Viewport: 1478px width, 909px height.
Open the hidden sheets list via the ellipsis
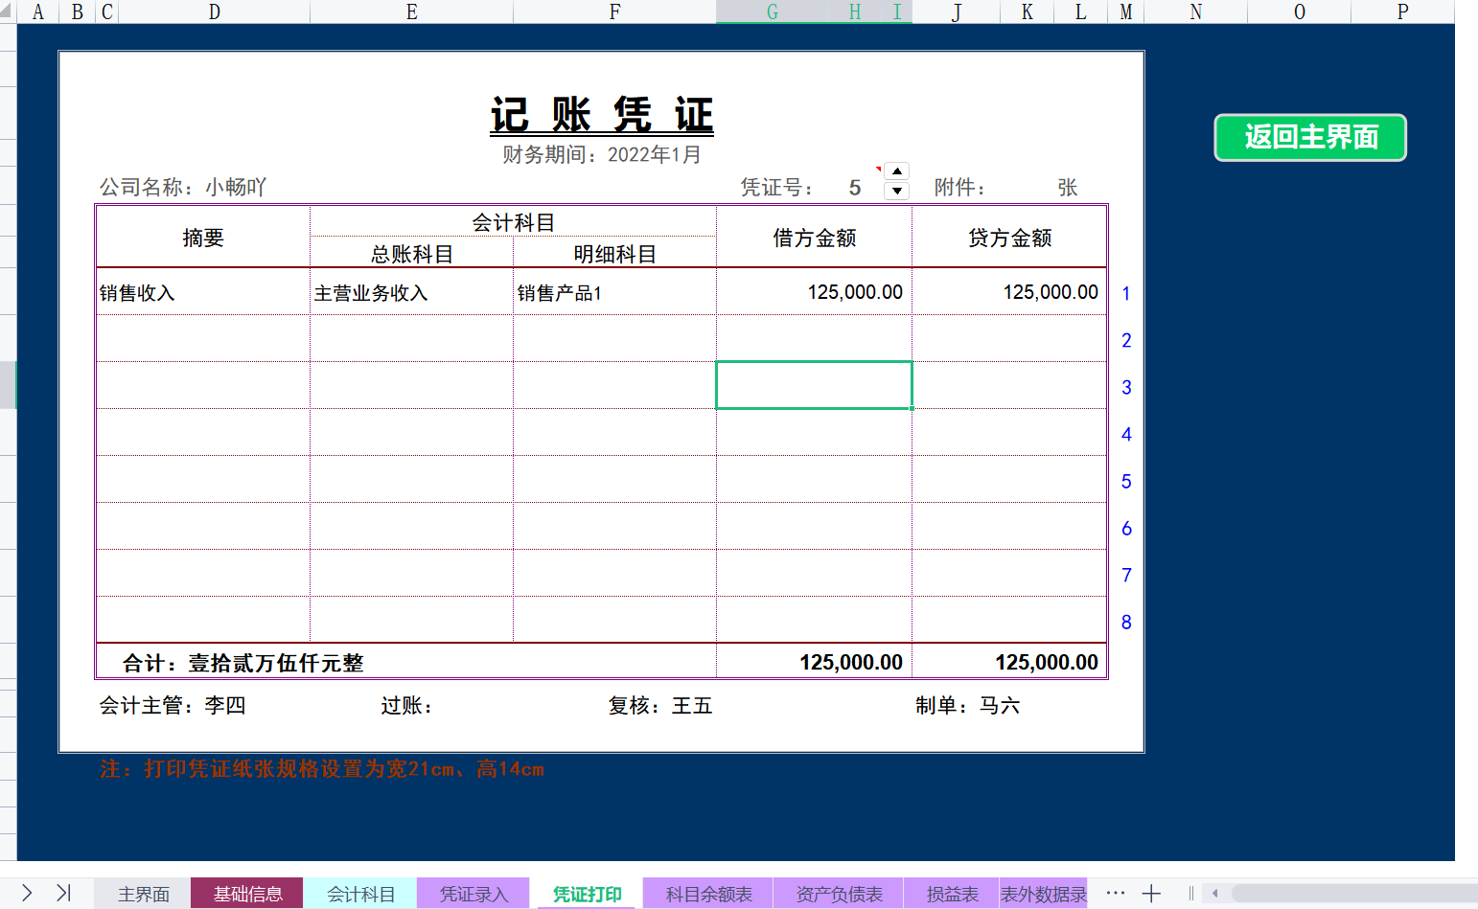(1114, 891)
